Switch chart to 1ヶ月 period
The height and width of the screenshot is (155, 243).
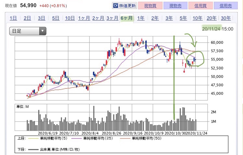[x=84, y=18]
